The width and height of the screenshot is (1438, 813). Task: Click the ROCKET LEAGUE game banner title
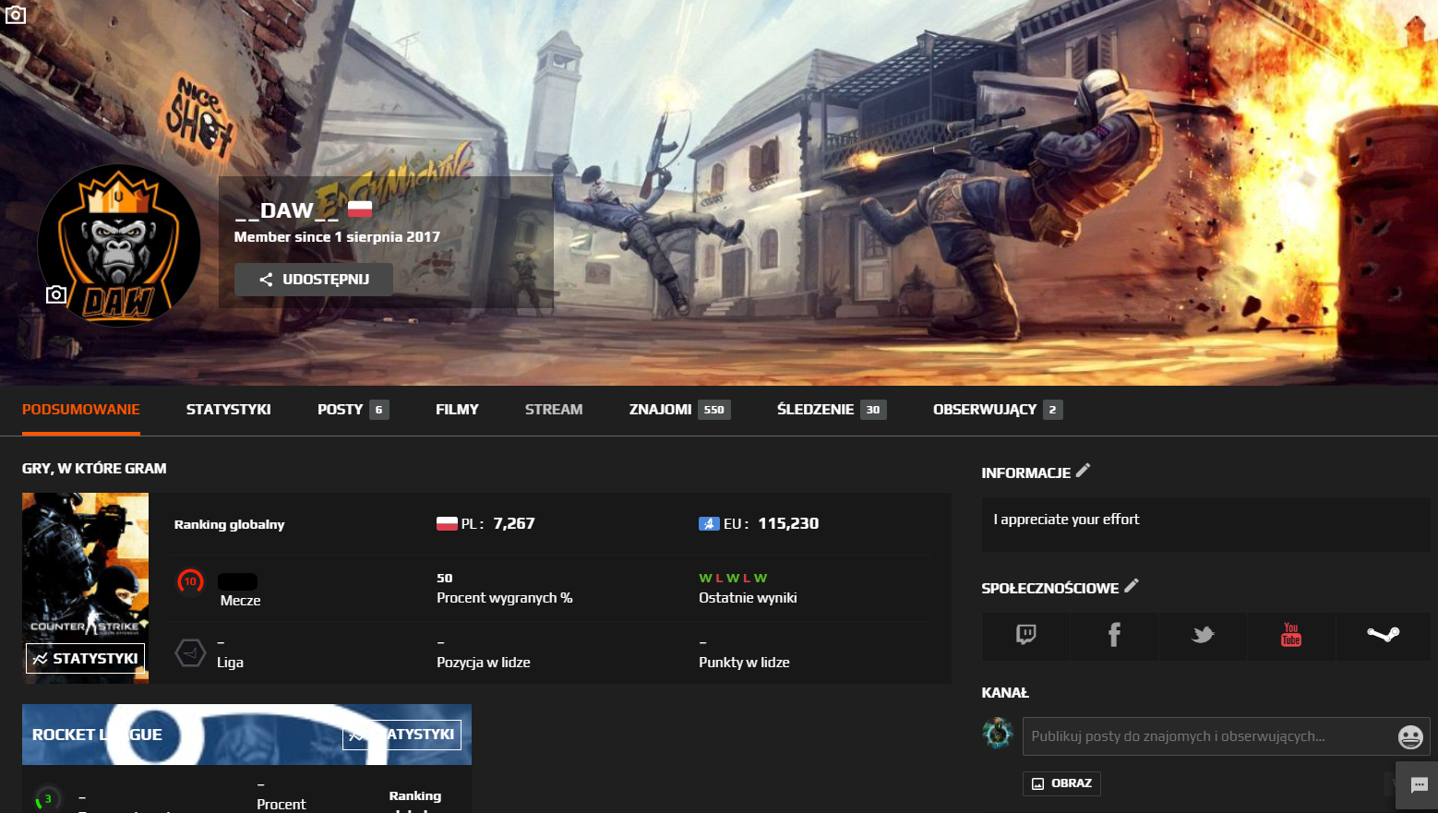click(97, 735)
